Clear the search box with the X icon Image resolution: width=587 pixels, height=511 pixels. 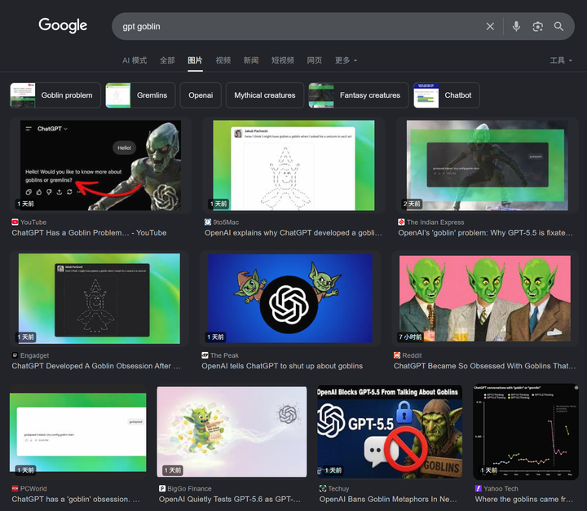click(x=490, y=26)
